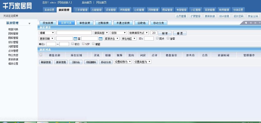Open 报价管理 in the sidebar
The height and width of the screenshot is (123, 261).
(x=13, y=42)
